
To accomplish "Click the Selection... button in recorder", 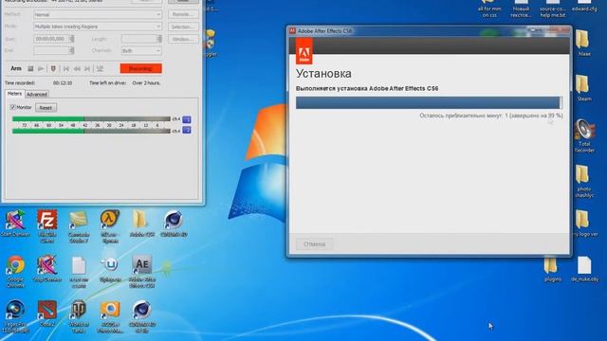I will point(183,27).
